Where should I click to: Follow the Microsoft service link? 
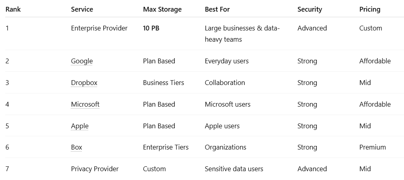tap(85, 105)
